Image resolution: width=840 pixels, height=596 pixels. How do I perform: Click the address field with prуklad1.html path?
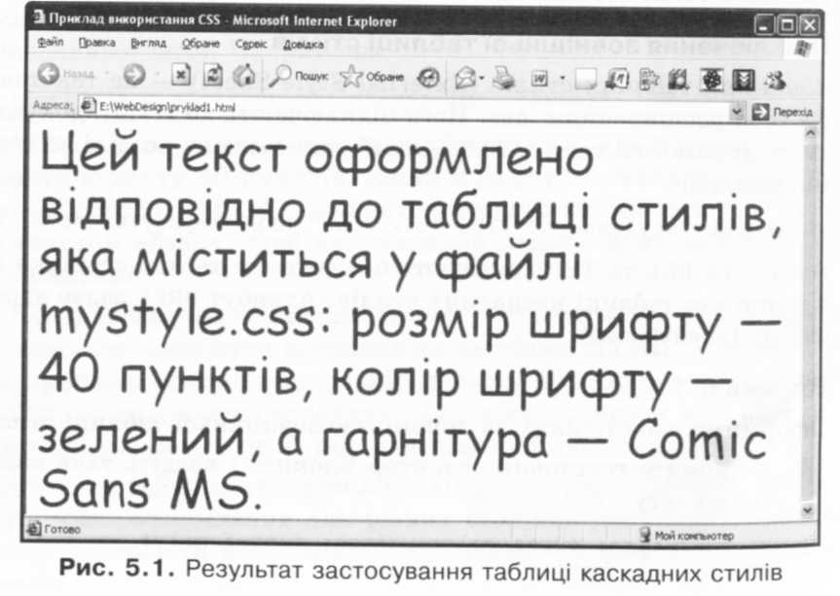point(405,108)
